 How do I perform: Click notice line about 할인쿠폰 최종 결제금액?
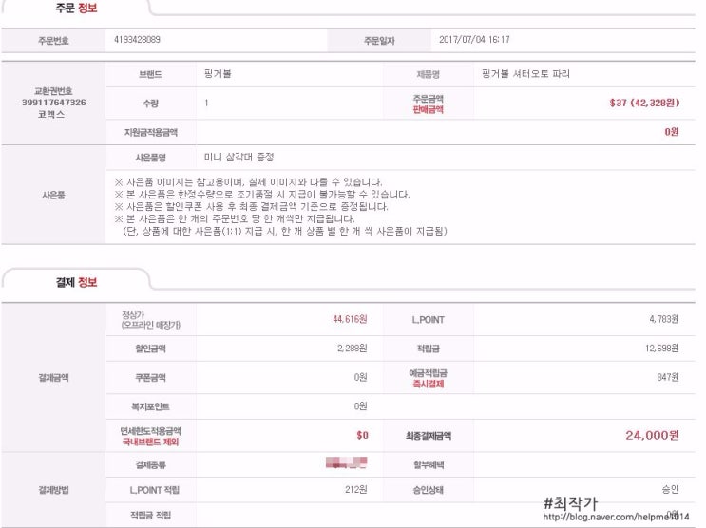point(251,207)
